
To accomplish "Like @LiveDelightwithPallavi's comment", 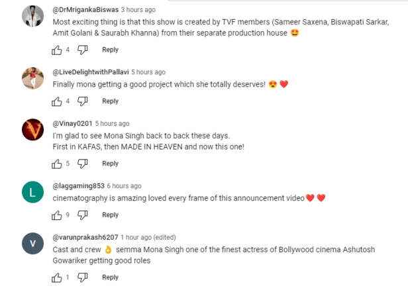I will tap(57, 101).
